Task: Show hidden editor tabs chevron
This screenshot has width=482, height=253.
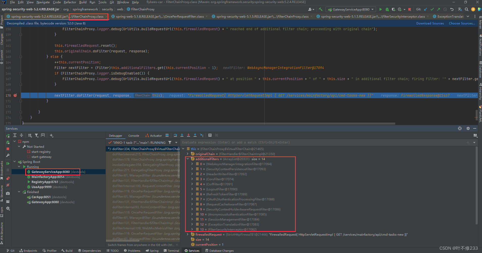Action: 468,16
